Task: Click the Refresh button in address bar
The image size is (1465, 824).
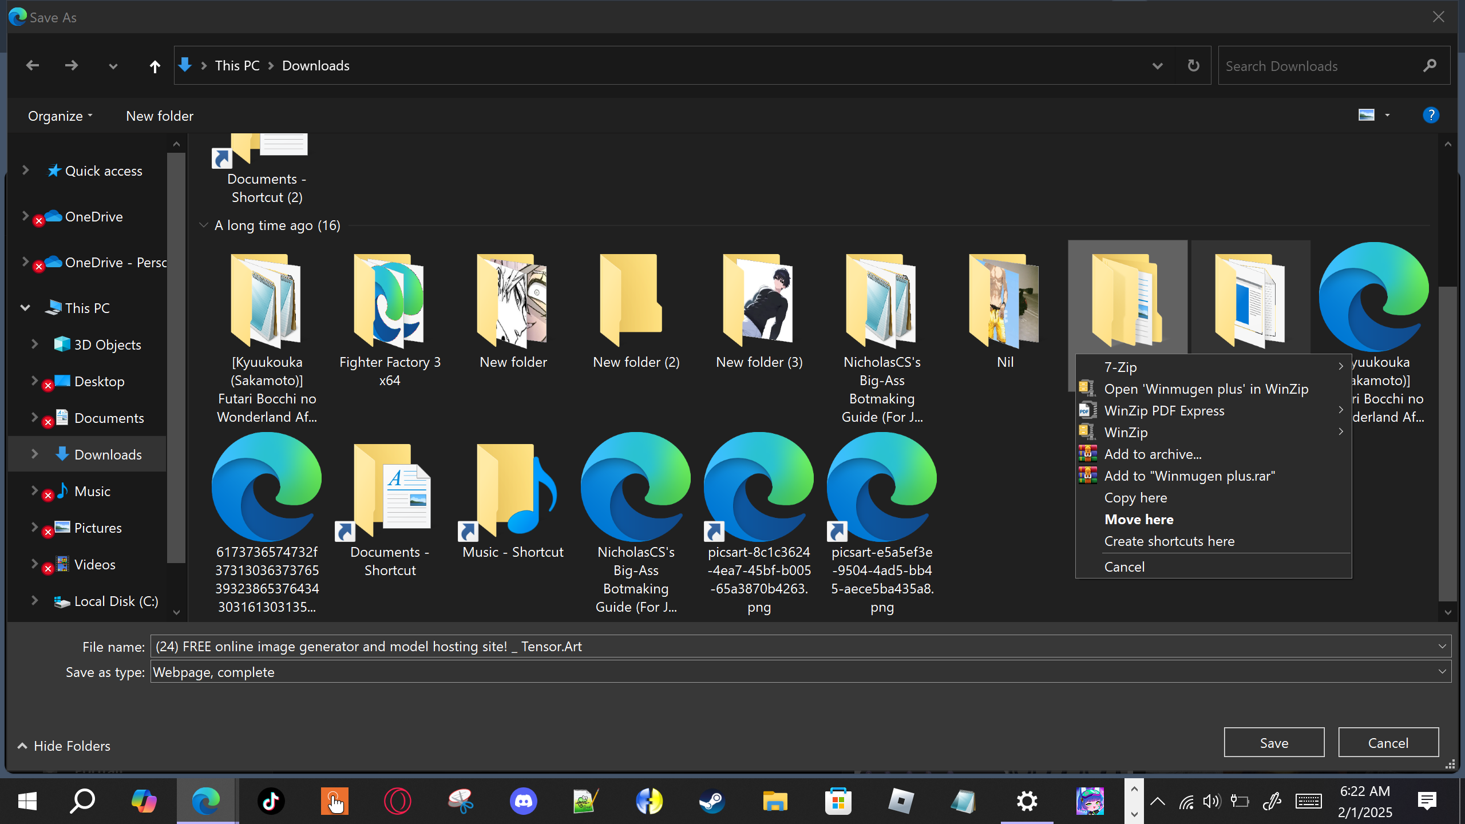Action: 1193,66
